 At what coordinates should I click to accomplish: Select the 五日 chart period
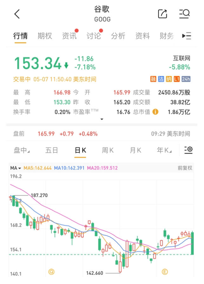(x=51, y=150)
